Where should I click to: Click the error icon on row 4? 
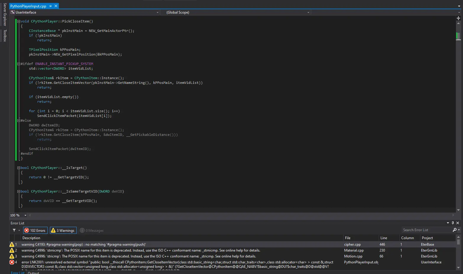tap(12, 262)
